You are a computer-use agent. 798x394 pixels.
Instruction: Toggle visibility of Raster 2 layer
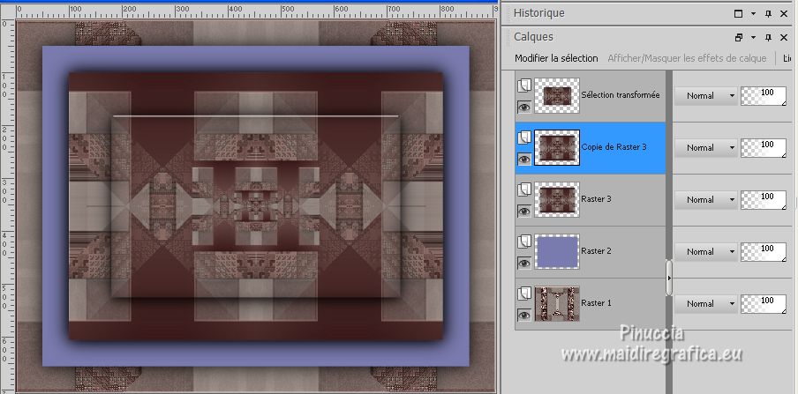click(524, 263)
